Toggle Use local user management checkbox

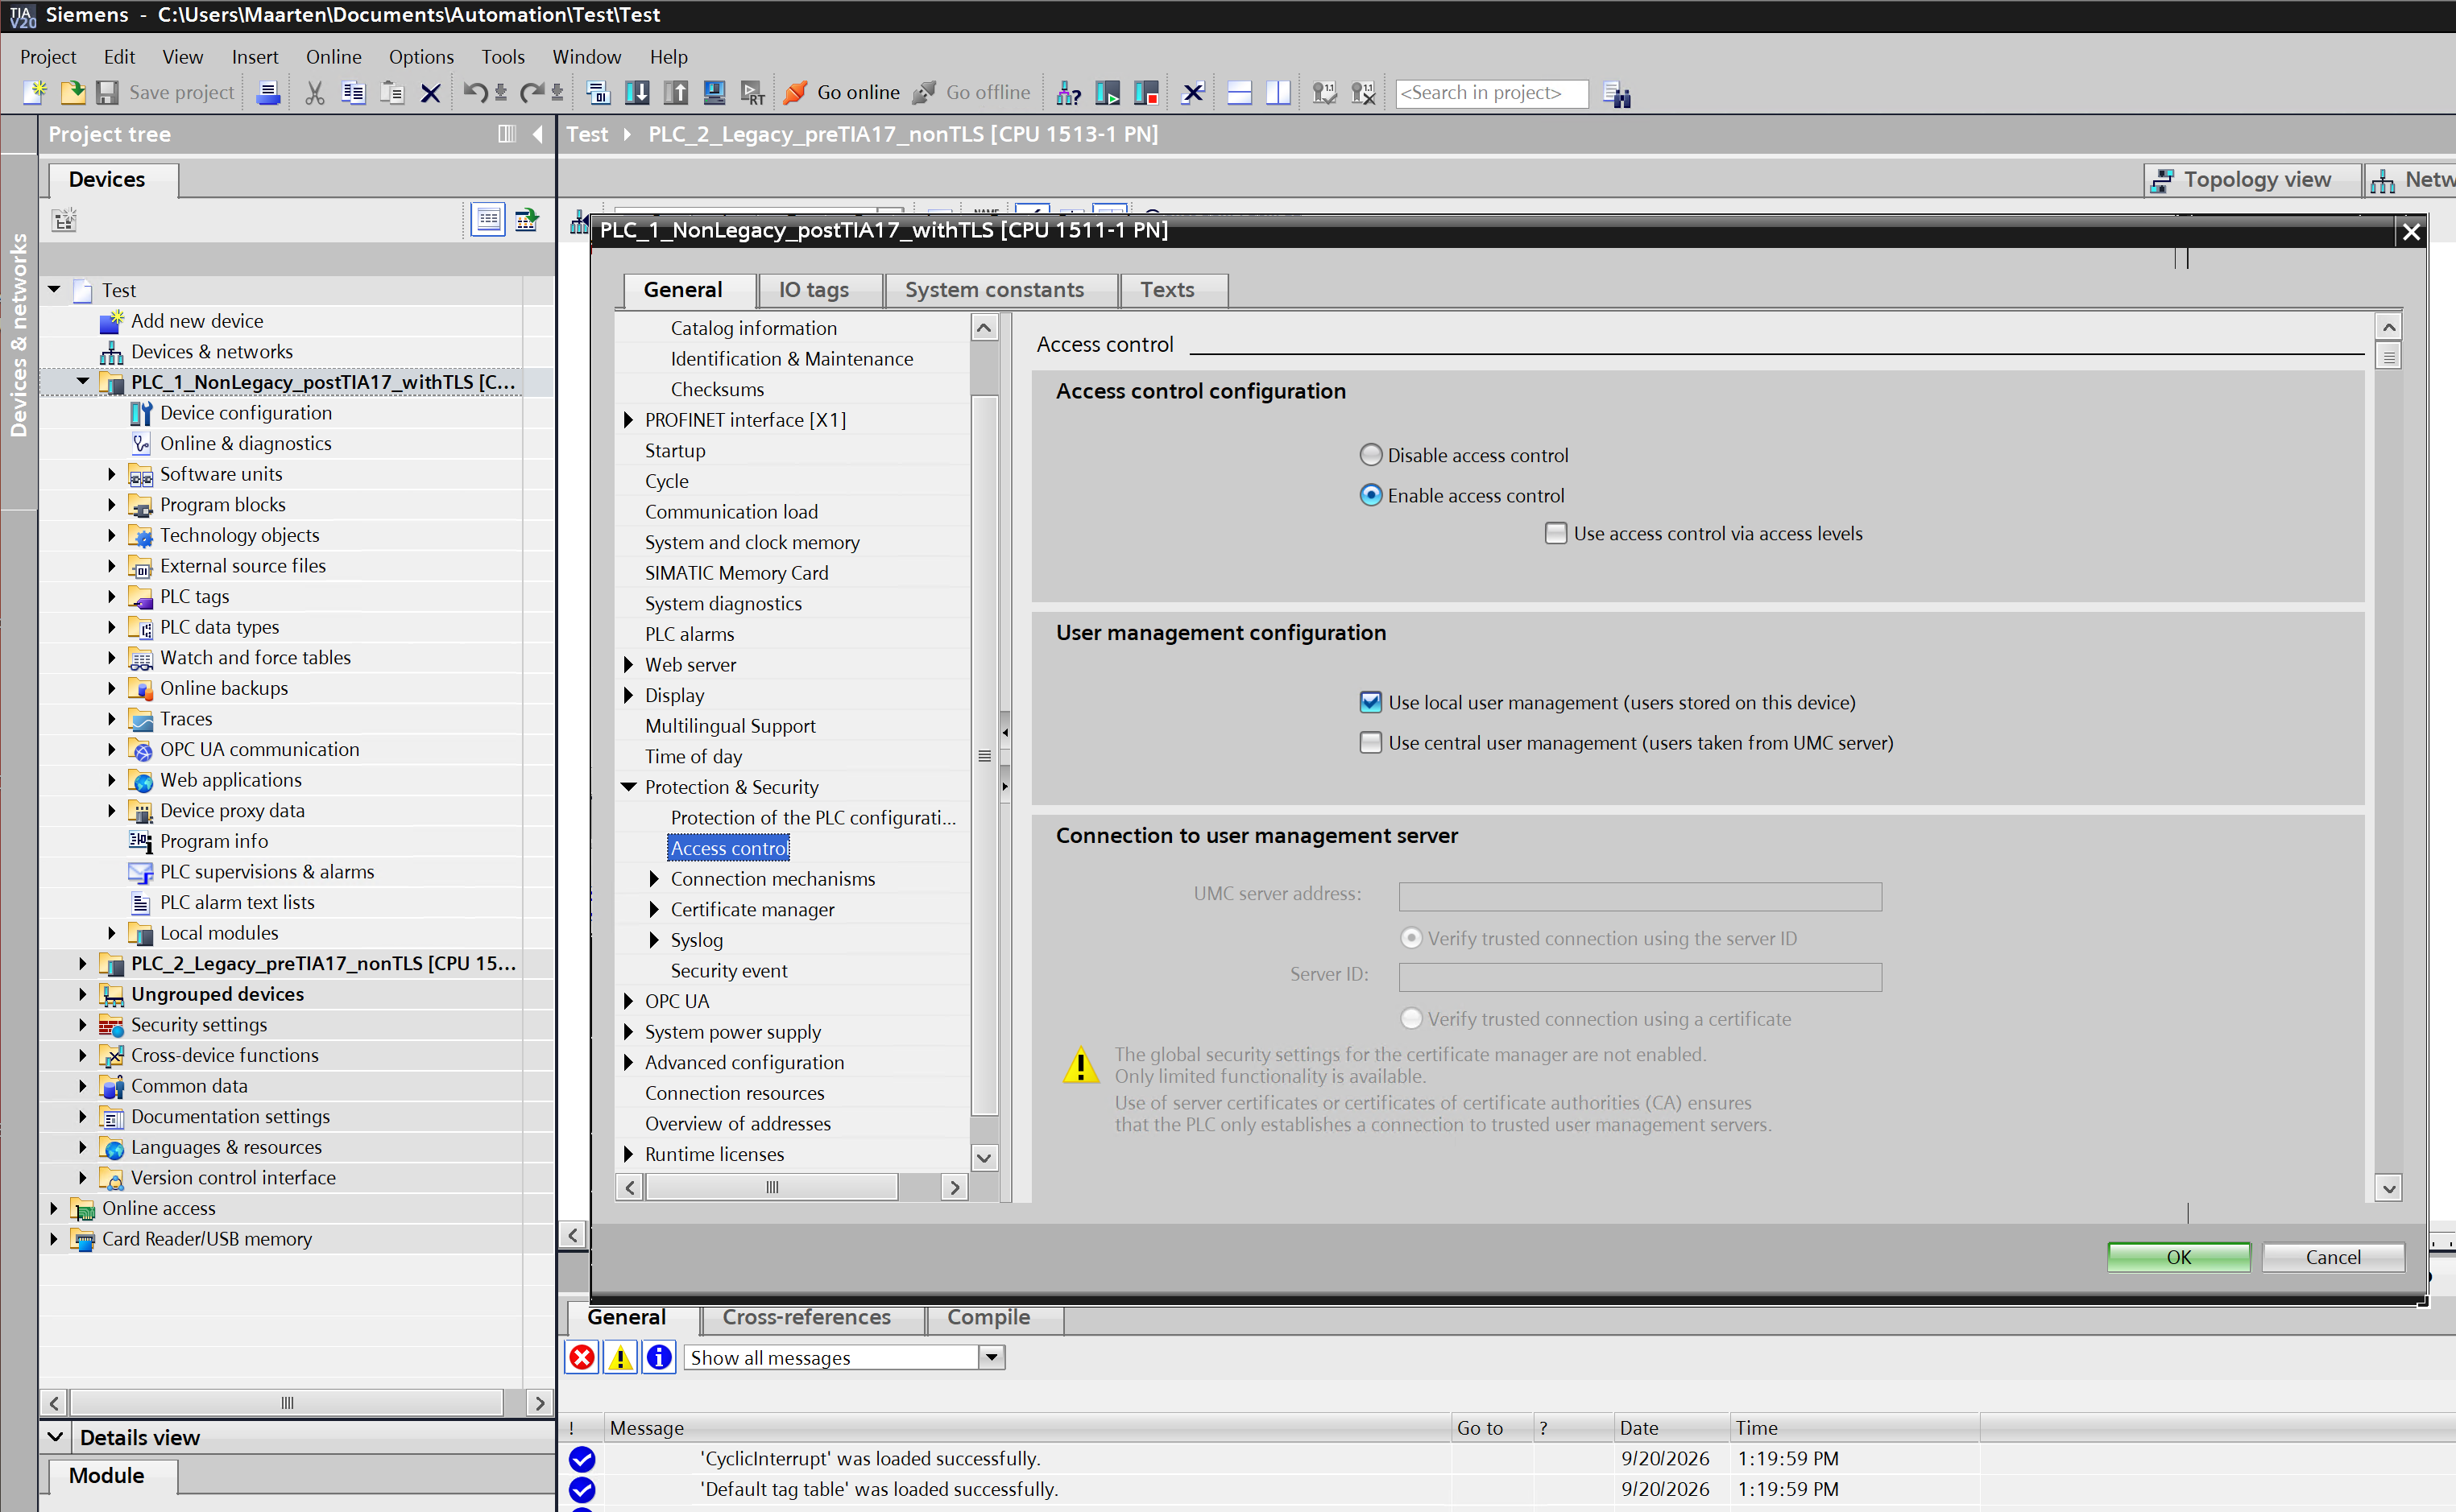tap(1370, 702)
